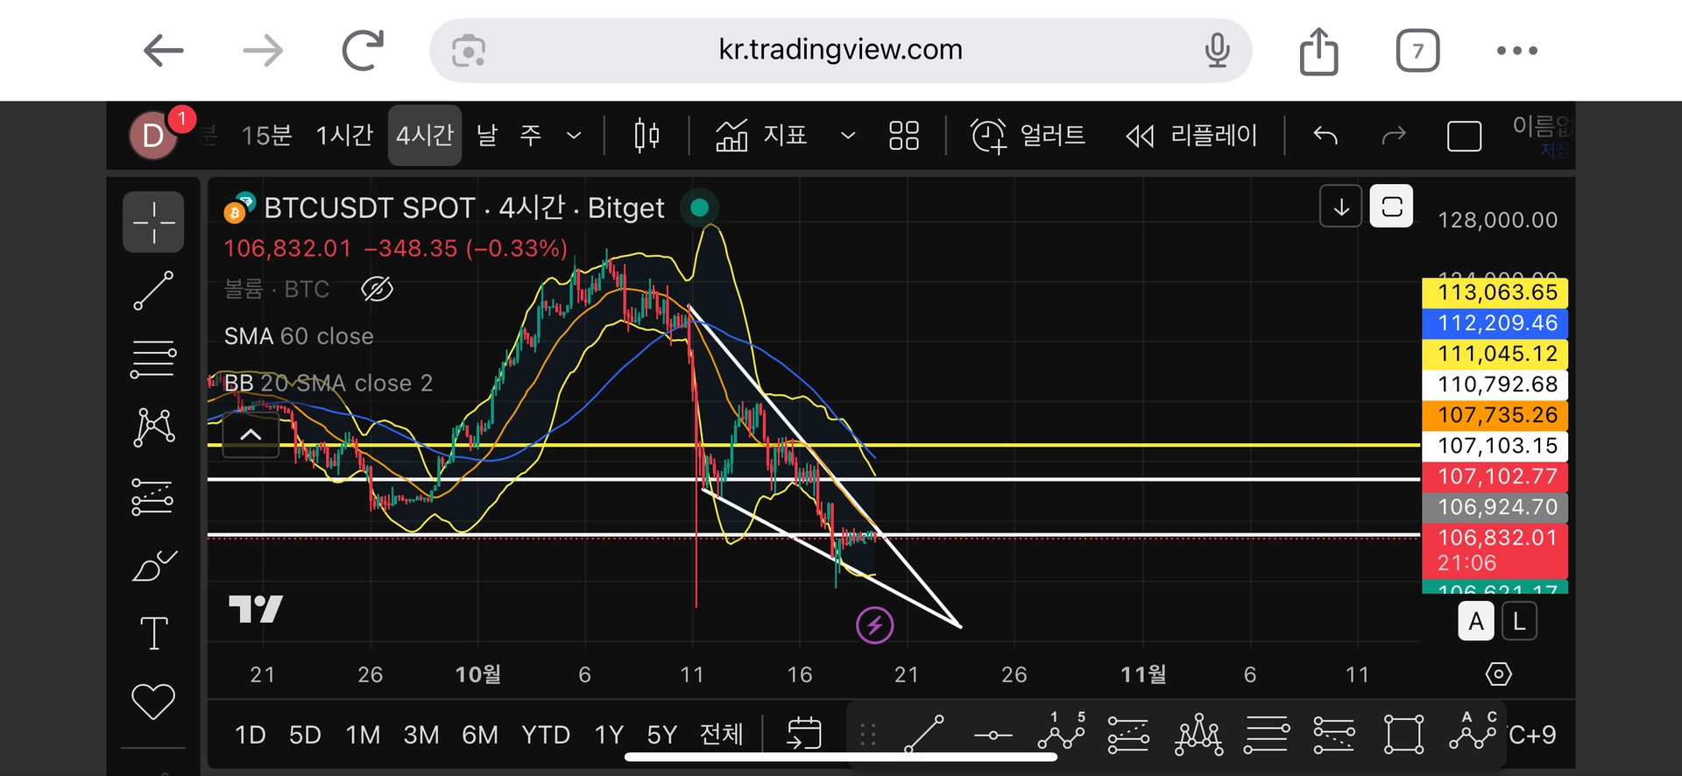Set date range to 1Y
Screen dimensions: 1682x776
(x=609, y=735)
